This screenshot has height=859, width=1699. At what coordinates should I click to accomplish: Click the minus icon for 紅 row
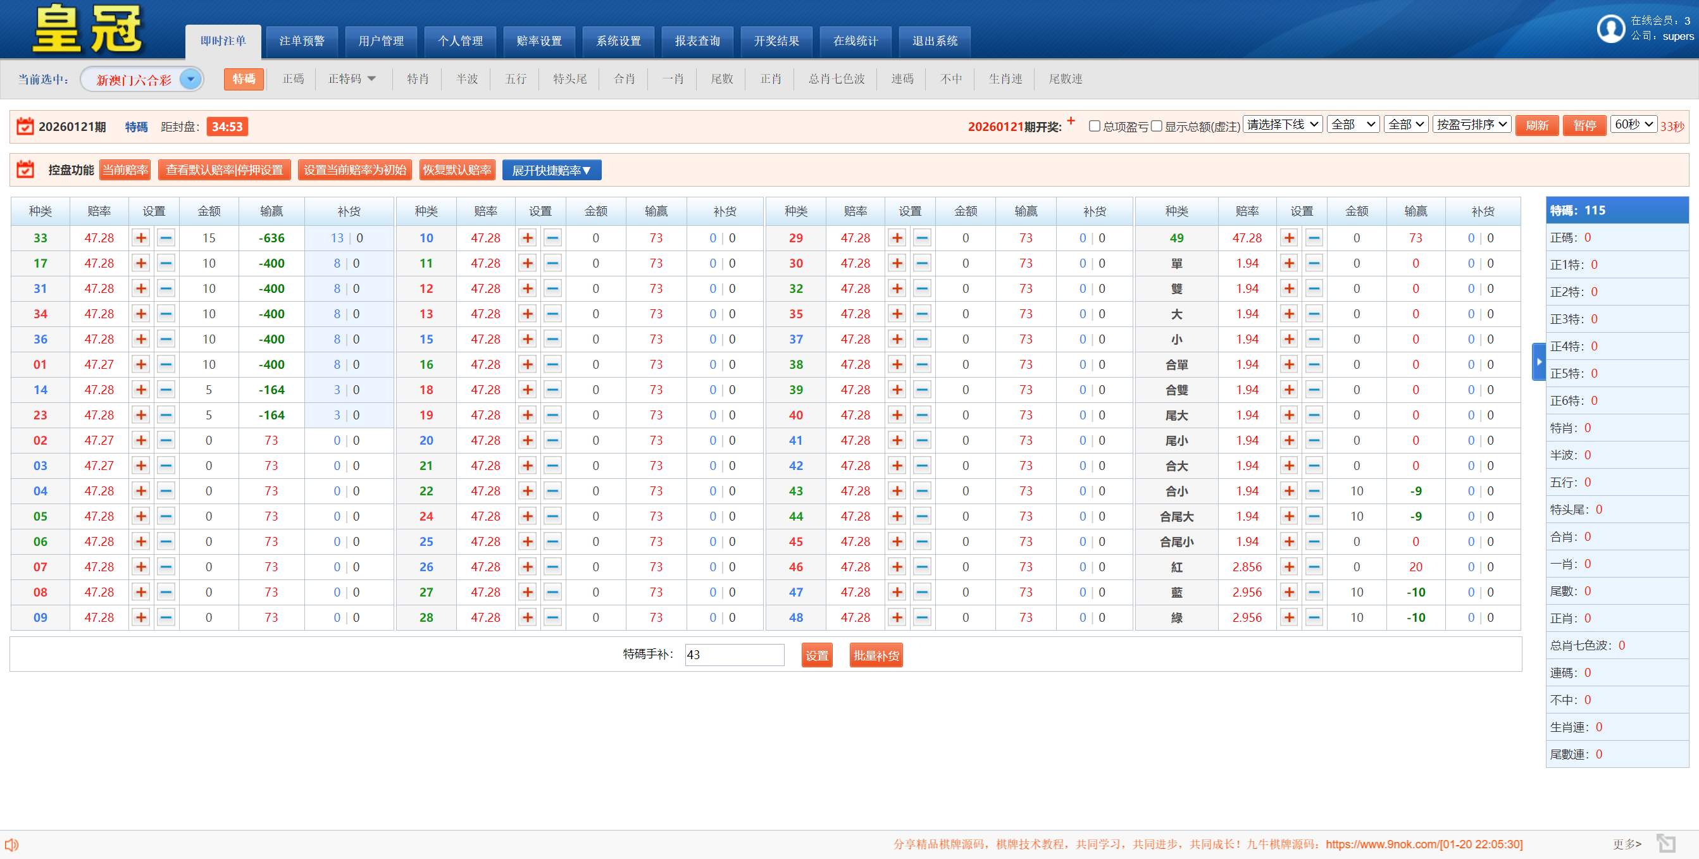[x=1314, y=567]
